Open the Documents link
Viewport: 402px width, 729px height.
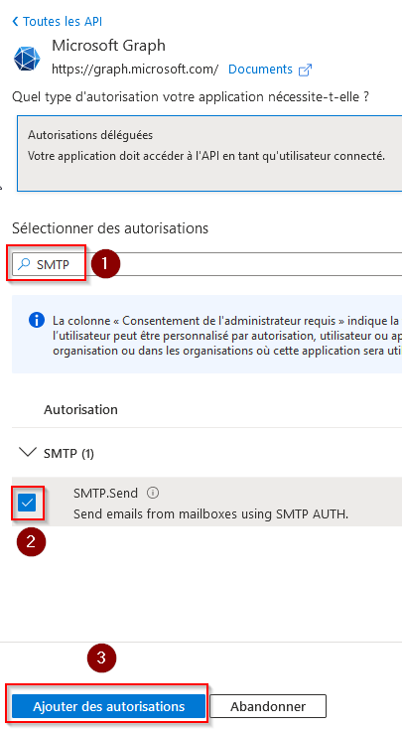260,70
